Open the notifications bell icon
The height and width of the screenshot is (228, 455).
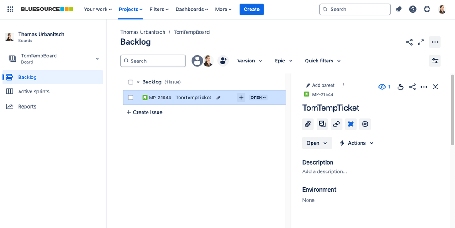tap(399, 9)
